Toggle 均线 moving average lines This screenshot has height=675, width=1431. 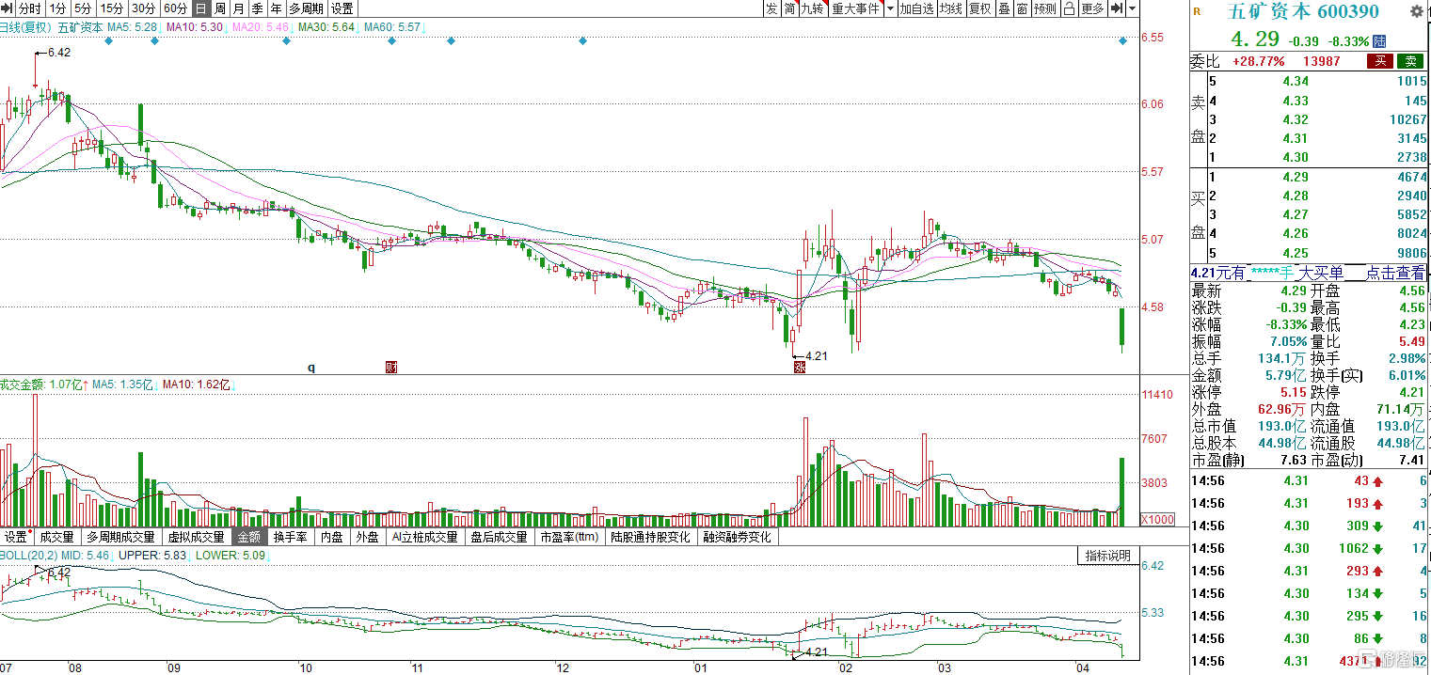951,8
